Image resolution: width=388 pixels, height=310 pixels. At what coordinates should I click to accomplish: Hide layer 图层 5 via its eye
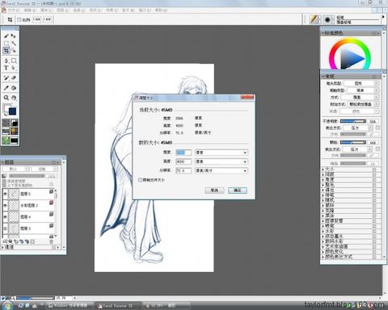[x=5, y=194]
